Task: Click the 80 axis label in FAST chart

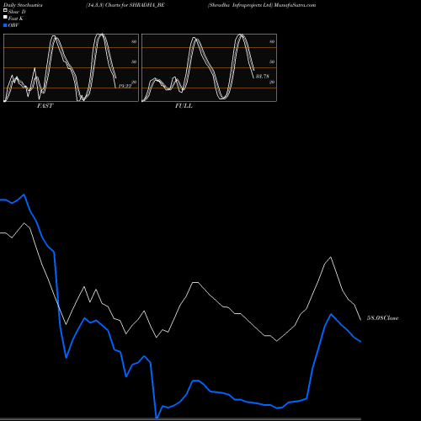Action: tap(134, 41)
